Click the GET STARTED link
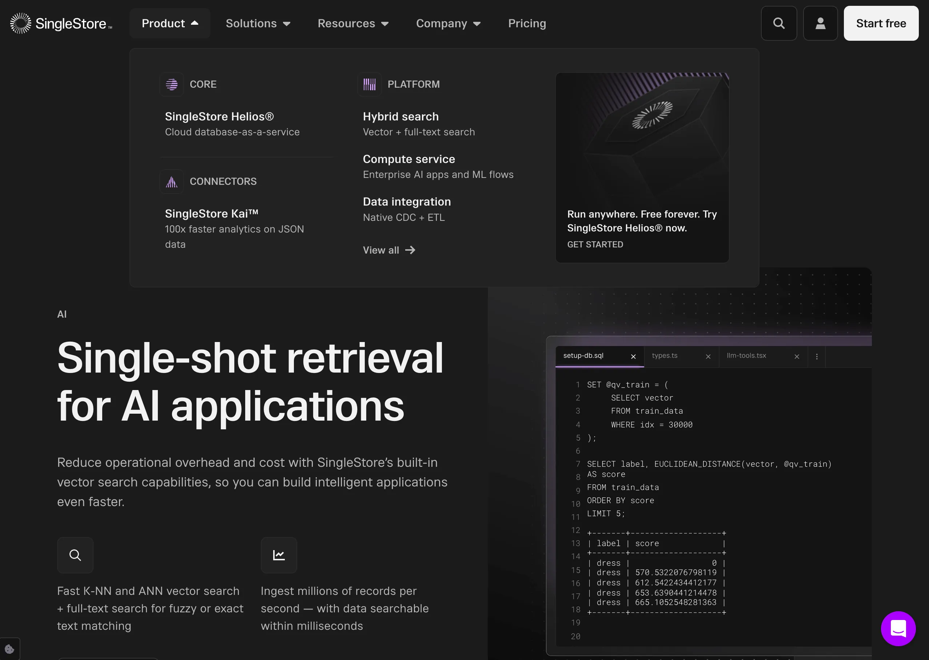 (x=595, y=244)
